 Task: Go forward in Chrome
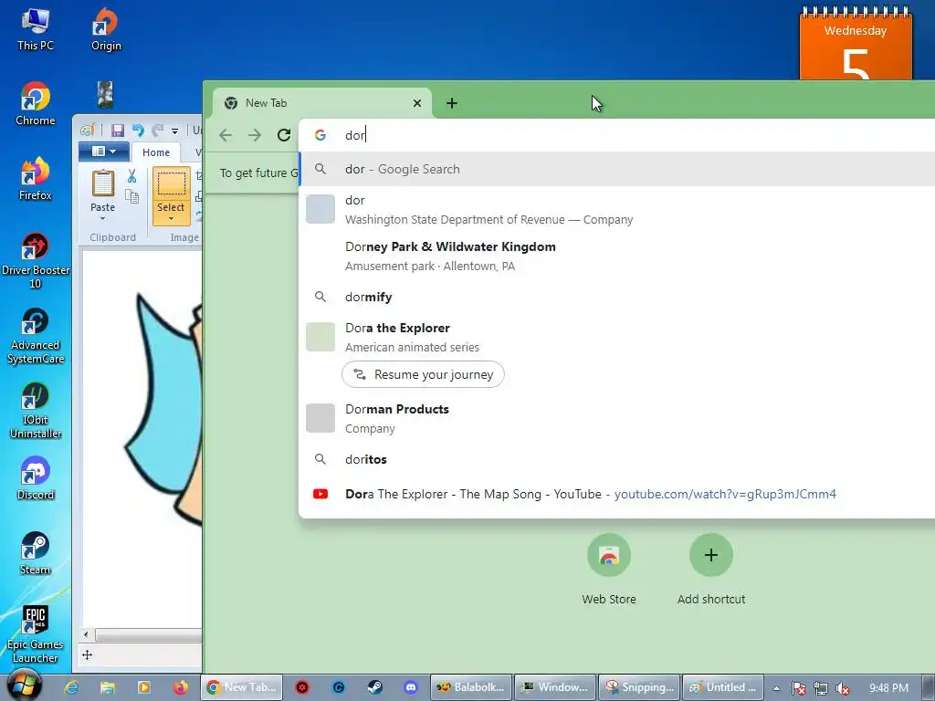pos(255,135)
